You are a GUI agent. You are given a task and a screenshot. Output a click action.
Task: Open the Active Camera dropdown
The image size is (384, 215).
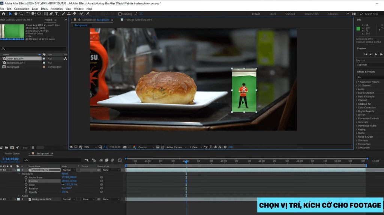[176, 147]
